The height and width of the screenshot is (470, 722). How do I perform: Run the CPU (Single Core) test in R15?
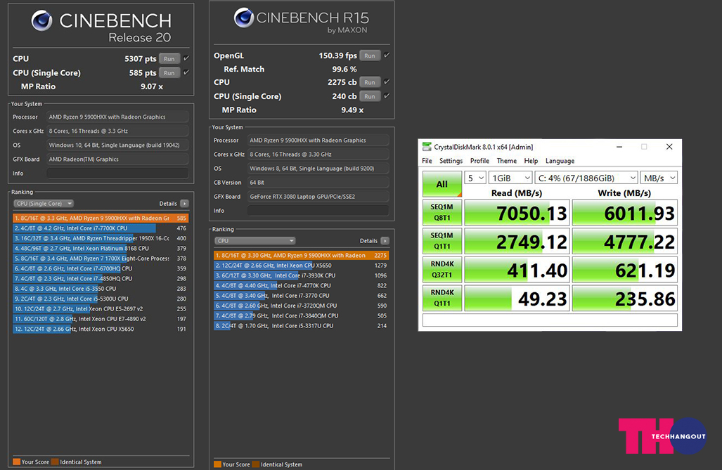coord(370,96)
